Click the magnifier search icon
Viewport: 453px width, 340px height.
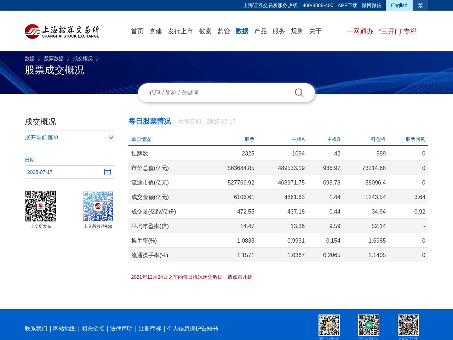(x=299, y=93)
